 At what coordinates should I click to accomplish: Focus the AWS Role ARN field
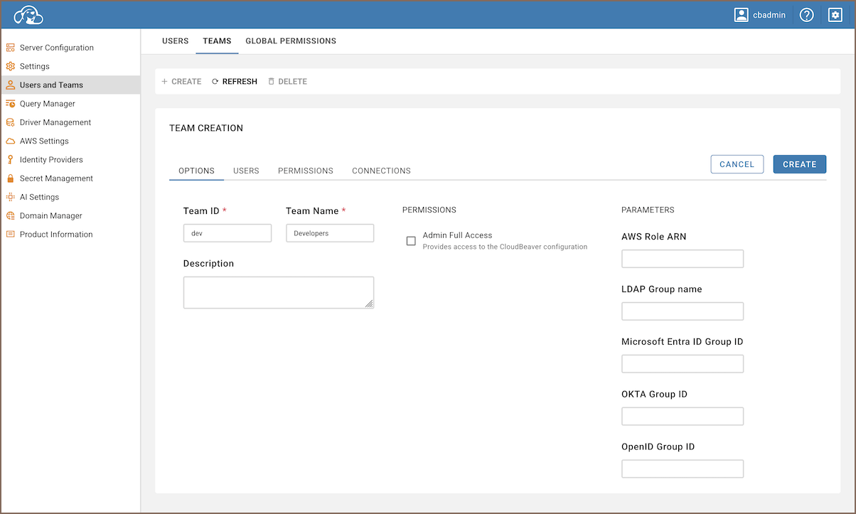click(x=682, y=259)
